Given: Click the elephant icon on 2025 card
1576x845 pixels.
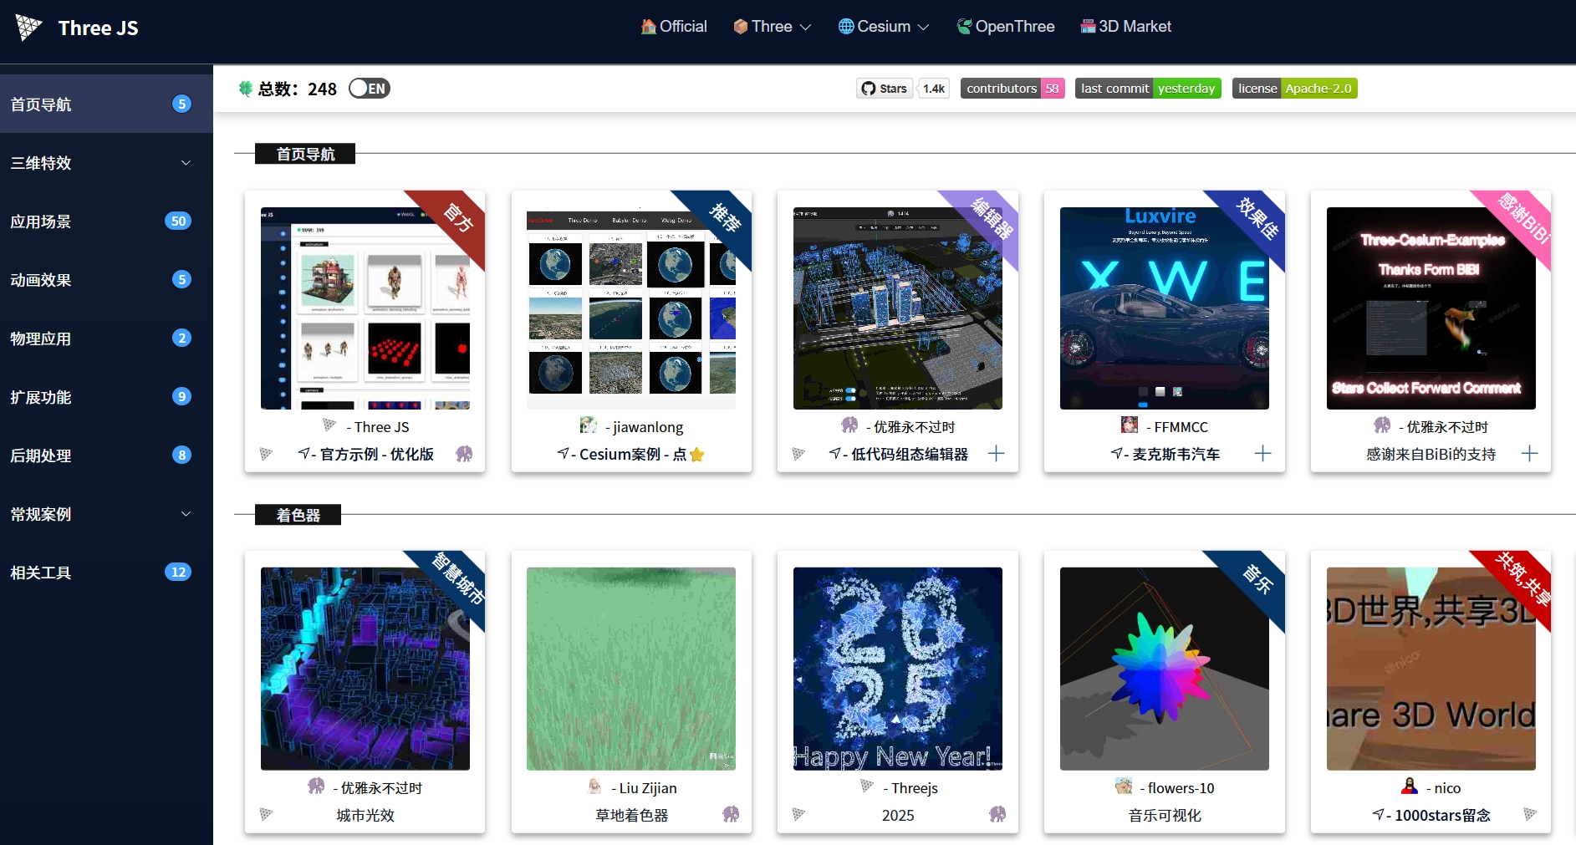Looking at the screenshot, I should click(x=997, y=814).
